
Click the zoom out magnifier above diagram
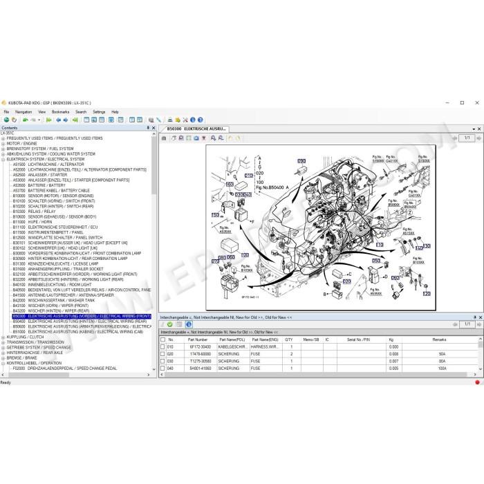click(x=221, y=138)
